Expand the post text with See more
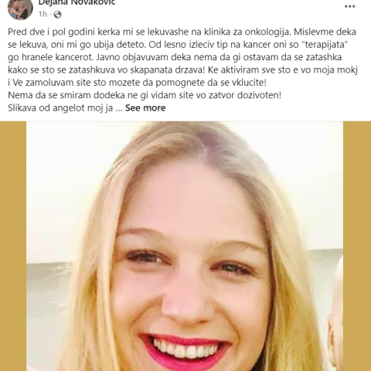This screenshot has width=371, height=371. [145, 108]
